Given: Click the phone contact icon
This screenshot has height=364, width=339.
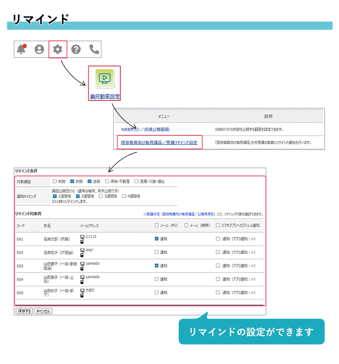Looking at the screenshot, I should (94, 49).
